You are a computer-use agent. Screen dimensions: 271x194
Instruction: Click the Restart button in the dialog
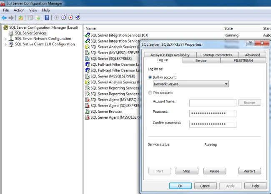[250, 171]
